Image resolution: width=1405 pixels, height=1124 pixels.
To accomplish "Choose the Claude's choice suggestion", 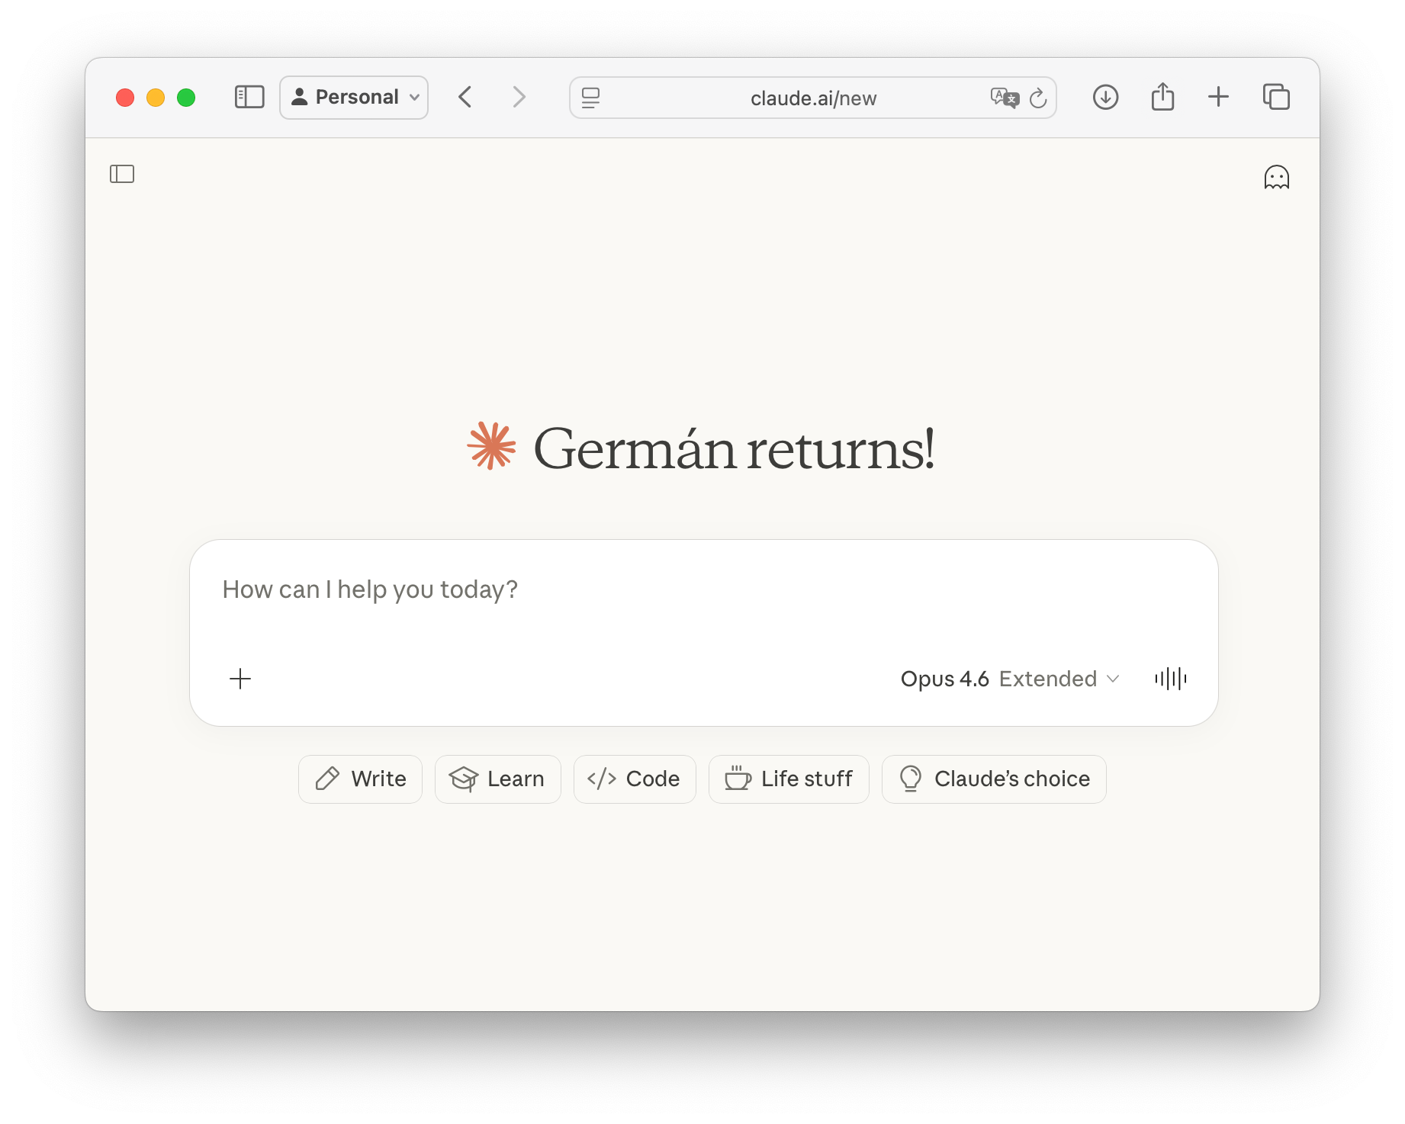I will (x=994, y=779).
